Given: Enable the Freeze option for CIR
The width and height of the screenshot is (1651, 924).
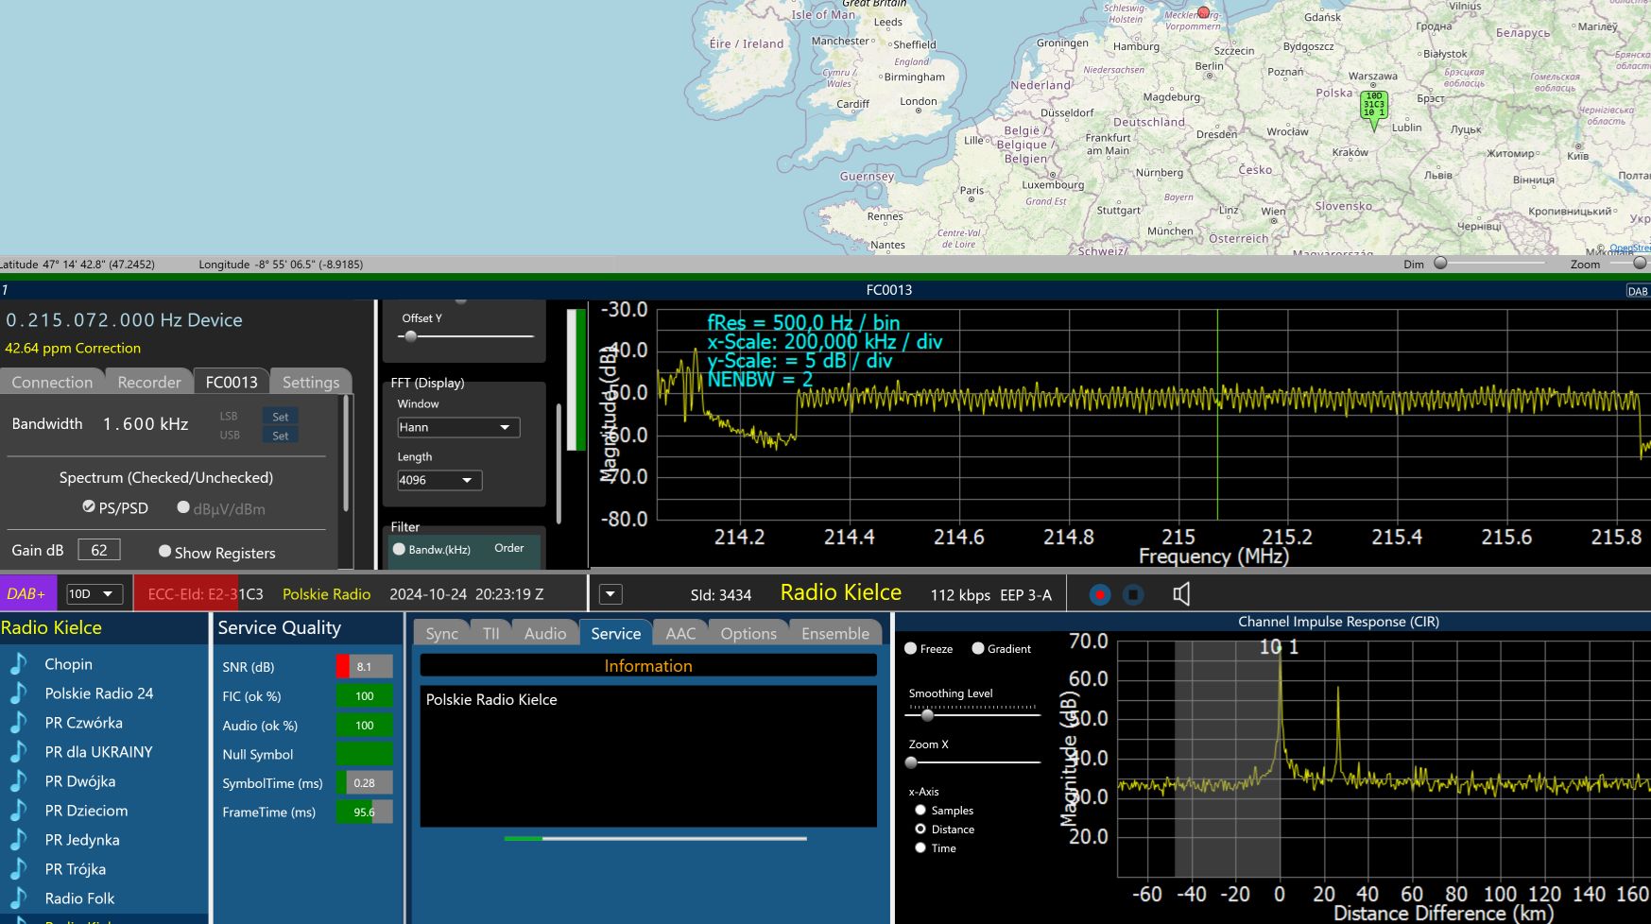Looking at the screenshot, I should (x=911, y=649).
